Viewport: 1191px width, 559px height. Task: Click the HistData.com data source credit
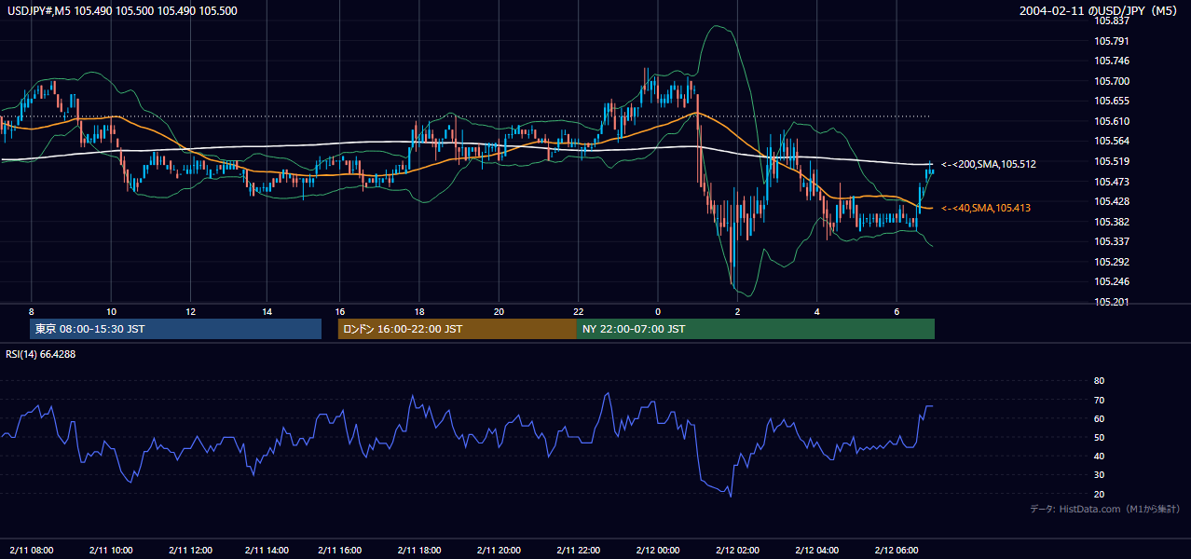1105,509
